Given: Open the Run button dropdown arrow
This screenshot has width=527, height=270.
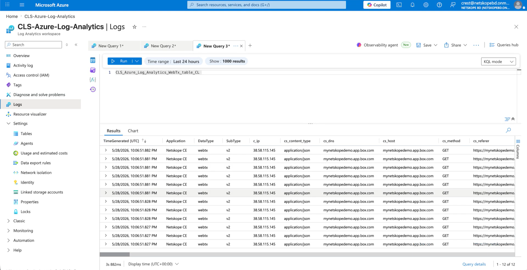Looking at the screenshot, I should click(x=137, y=61).
